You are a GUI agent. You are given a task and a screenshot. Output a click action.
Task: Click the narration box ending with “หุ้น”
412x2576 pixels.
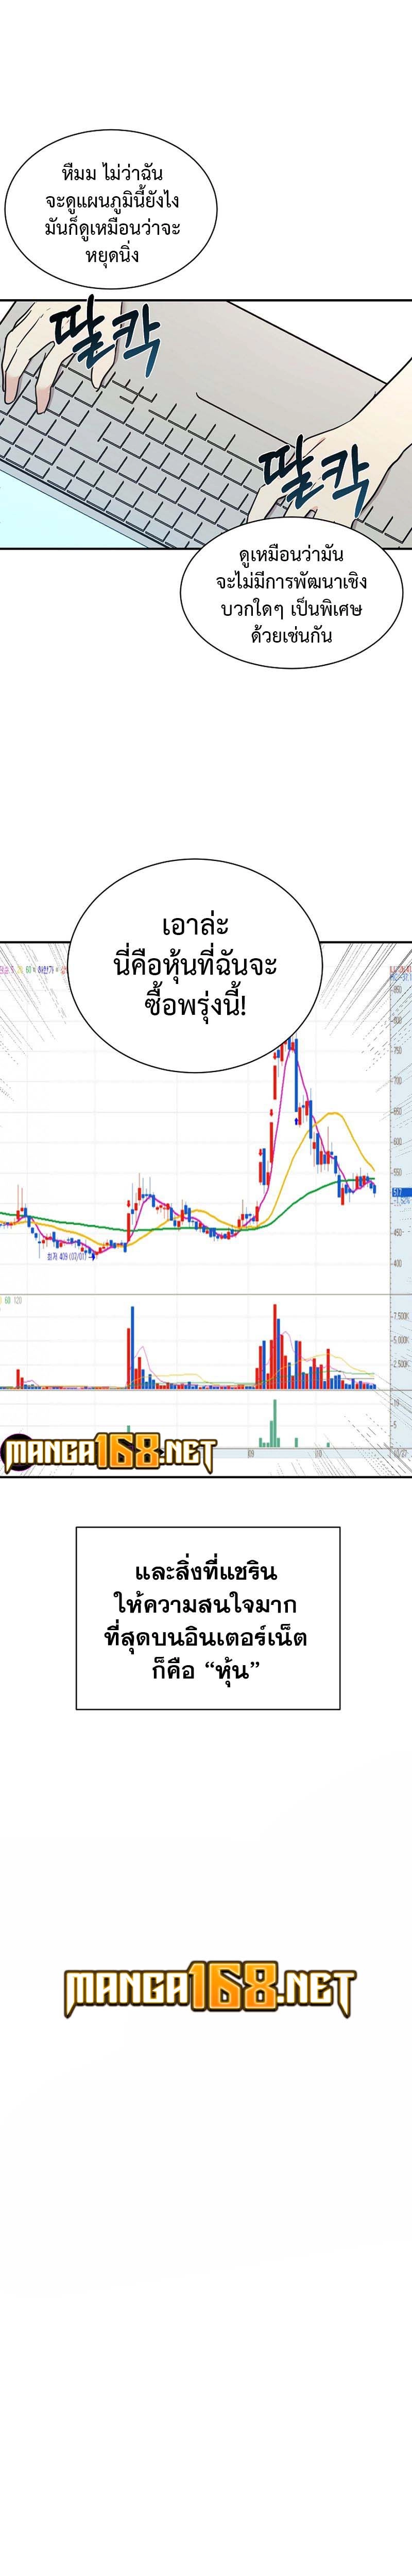click(207, 1617)
